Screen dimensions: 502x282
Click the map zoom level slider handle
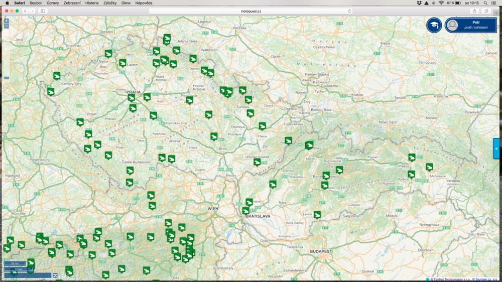point(7,78)
